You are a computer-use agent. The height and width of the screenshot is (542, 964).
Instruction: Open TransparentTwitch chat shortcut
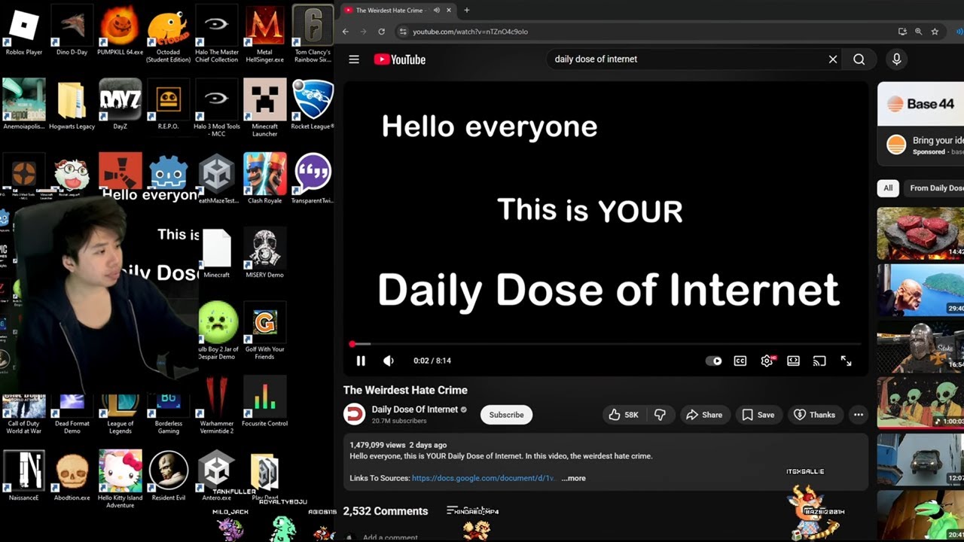[313, 178]
